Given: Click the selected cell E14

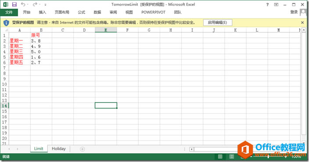Looking at the screenshot, I should click(106, 105).
